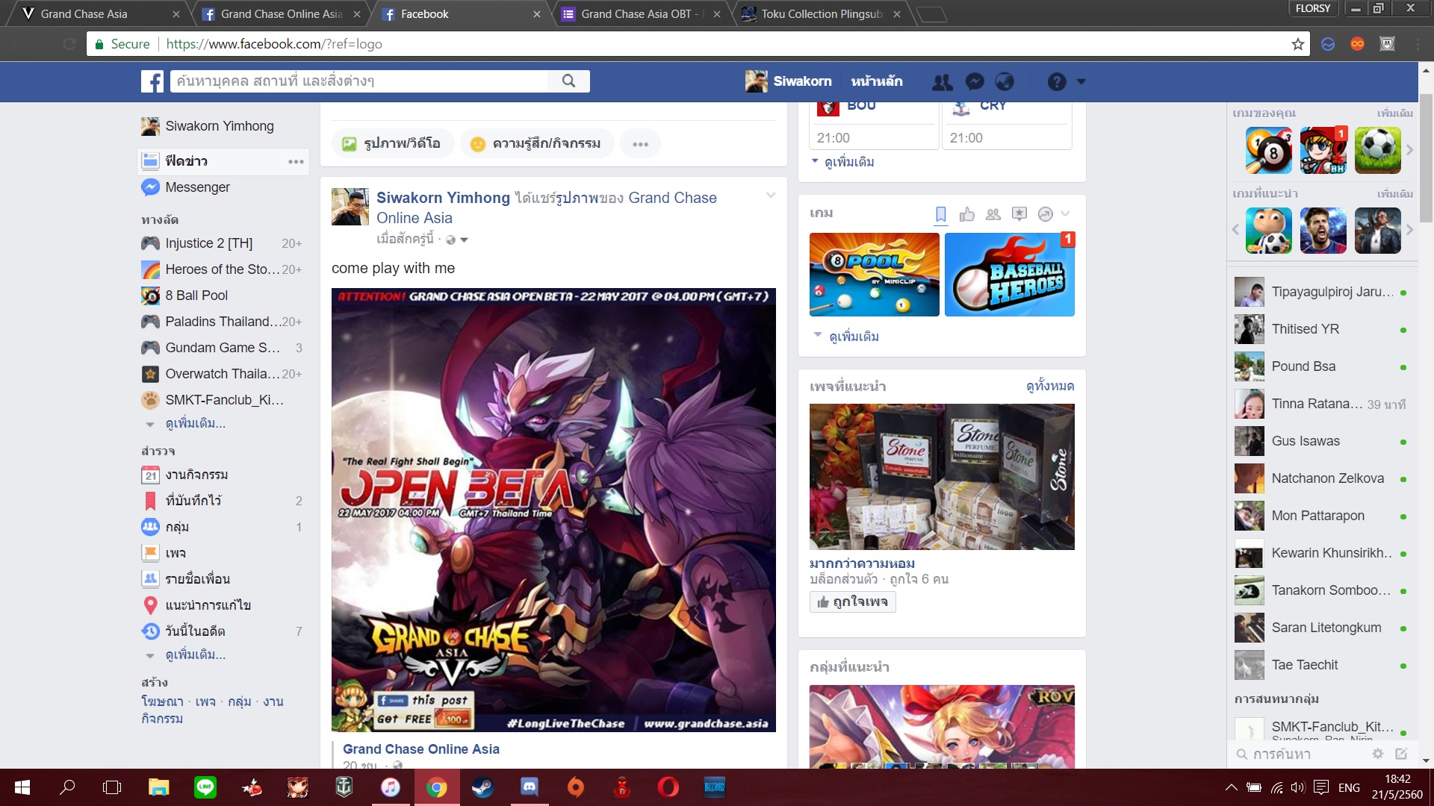1434x806 pixels.
Task: Open the post privacy audience dropdown
Action: pos(457,240)
